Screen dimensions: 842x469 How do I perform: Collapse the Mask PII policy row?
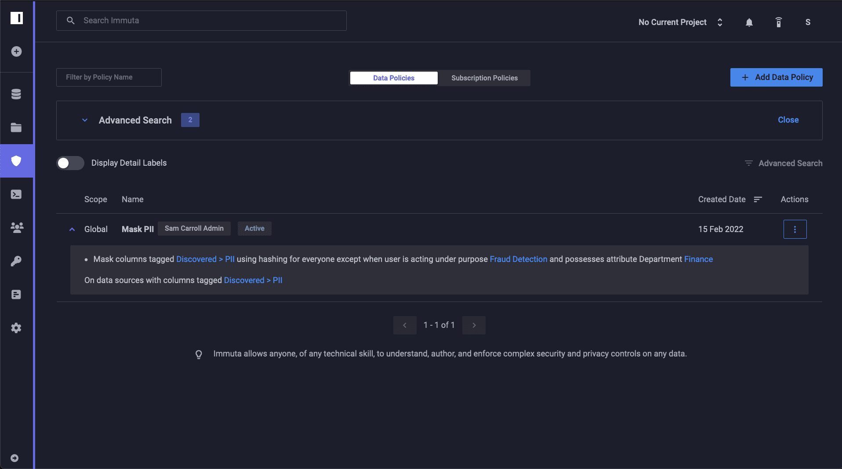pos(72,229)
